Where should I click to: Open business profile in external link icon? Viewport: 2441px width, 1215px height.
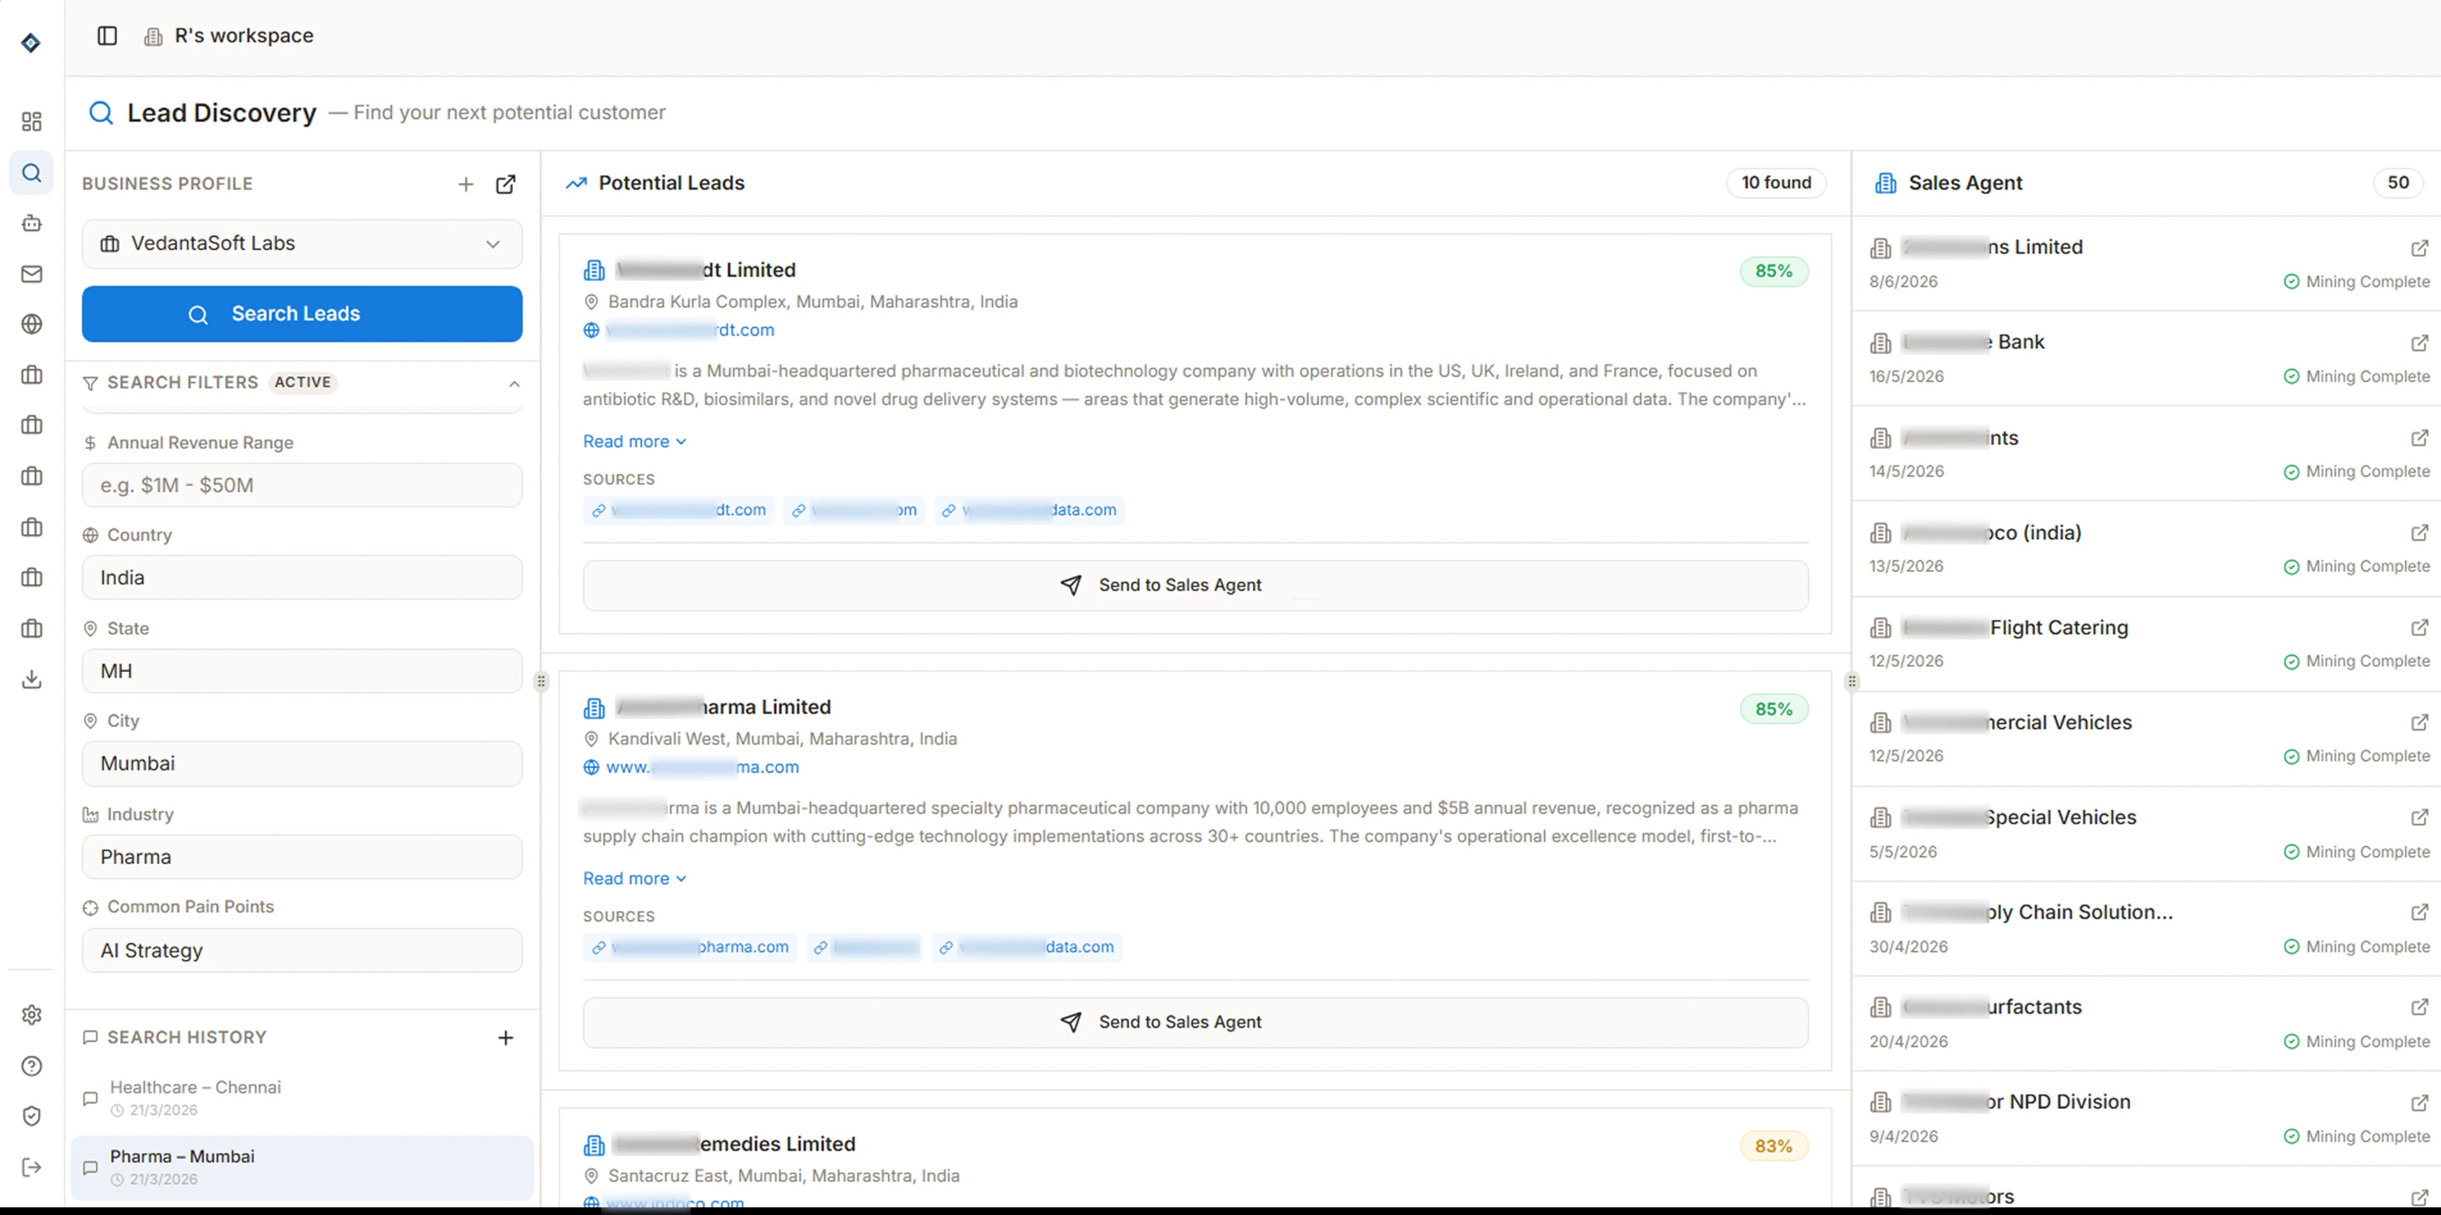[x=506, y=184]
